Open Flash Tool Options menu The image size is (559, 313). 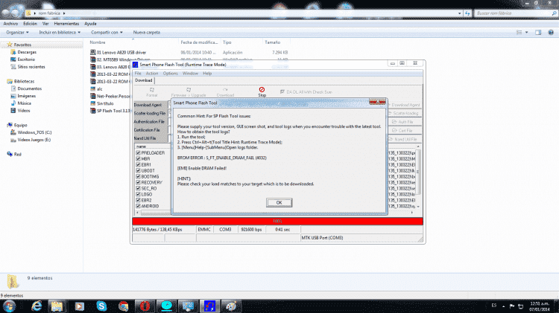(171, 74)
